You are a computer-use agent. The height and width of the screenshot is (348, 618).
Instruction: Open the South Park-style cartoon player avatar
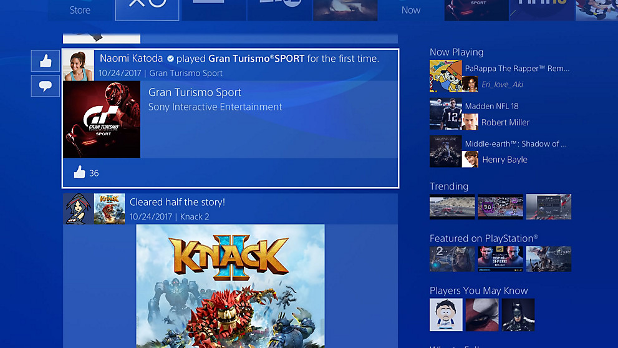(x=446, y=314)
